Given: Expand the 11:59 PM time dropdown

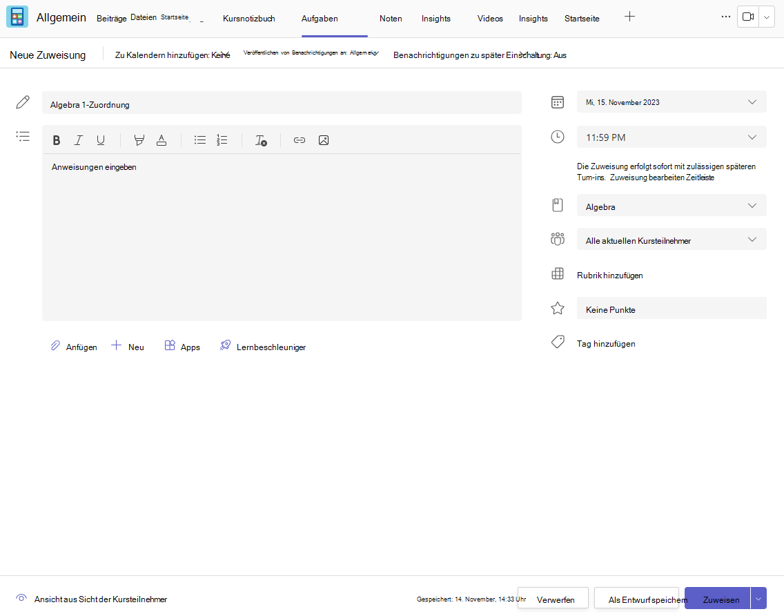Looking at the screenshot, I should (672, 137).
